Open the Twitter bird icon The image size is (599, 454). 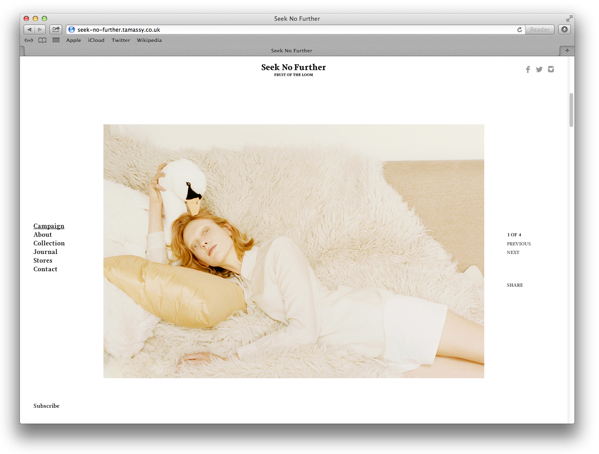click(539, 69)
